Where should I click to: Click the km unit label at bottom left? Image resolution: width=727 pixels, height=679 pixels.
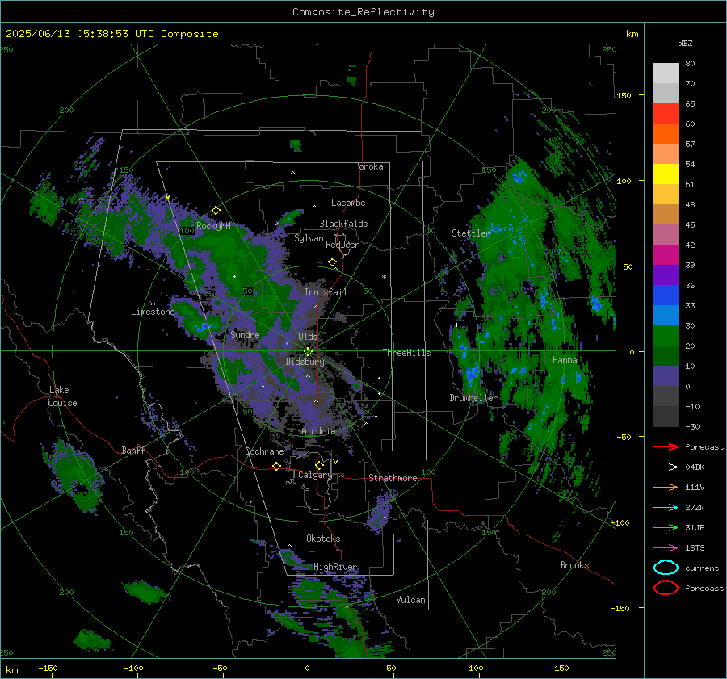click(x=11, y=670)
